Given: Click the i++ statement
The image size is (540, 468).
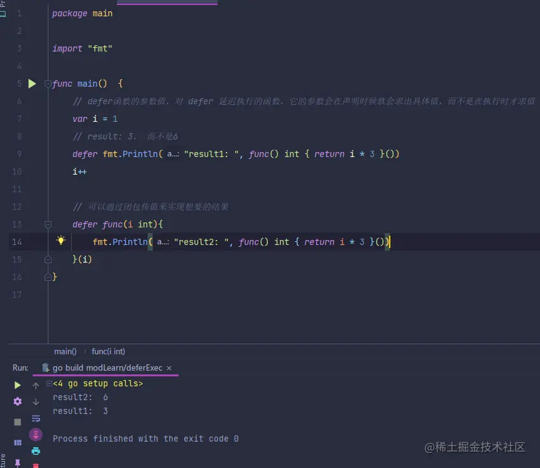Looking at the screenshot, I should (x=80, y=171).
